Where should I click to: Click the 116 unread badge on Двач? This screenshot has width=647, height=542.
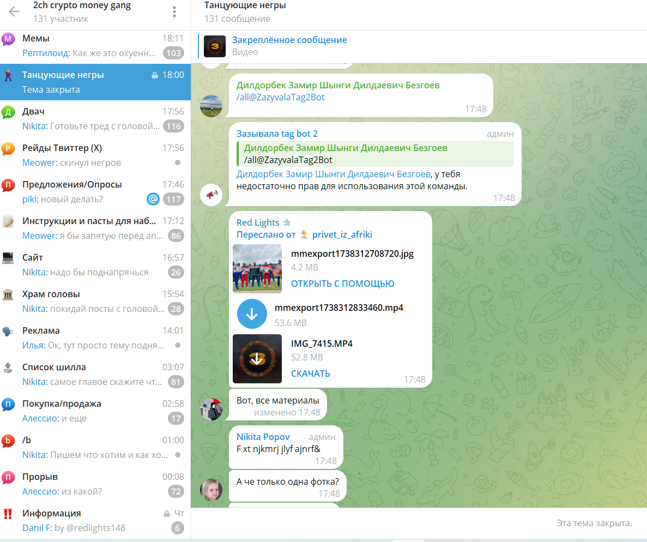(x=174, y=126)
